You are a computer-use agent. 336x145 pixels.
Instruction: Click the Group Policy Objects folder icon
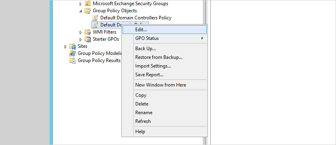click(88, 11)
